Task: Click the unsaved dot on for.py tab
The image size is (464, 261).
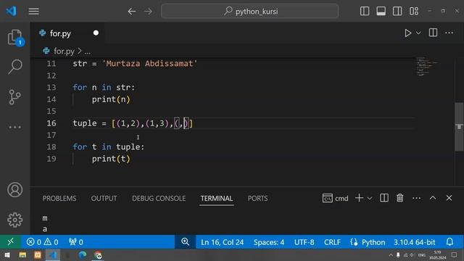Action: tap(96, 33)
